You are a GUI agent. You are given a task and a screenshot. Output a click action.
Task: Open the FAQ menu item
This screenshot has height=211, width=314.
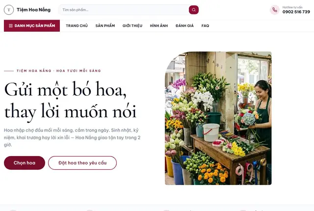tap(205, 26)
